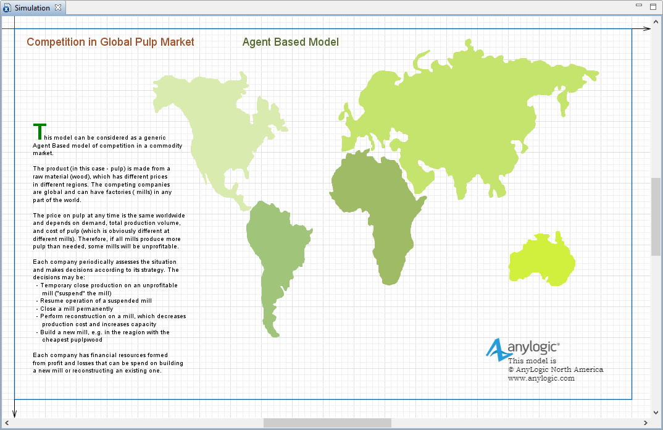The image size is (663, 430).
Task: Click the vertical scrollbar down arrow
Action: (656, 413)
